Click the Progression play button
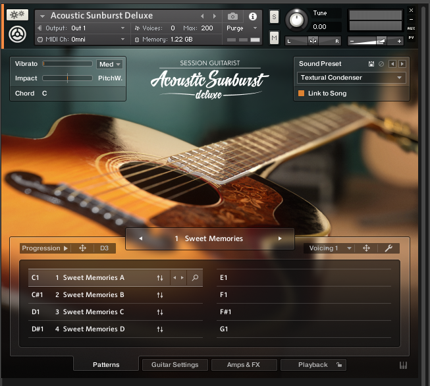This screenshot has width=430, height=386. pyautogui.click(x=66, y=248)
